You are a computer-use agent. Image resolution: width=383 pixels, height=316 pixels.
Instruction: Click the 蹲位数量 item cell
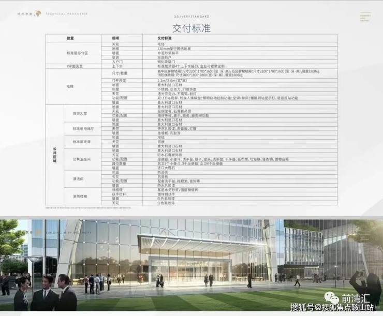click(x=119, y=164)
